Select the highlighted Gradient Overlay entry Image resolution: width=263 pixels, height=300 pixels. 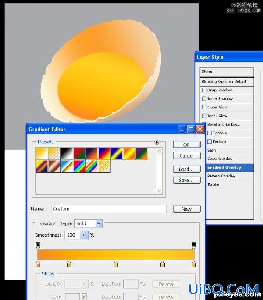click(230, 167)
